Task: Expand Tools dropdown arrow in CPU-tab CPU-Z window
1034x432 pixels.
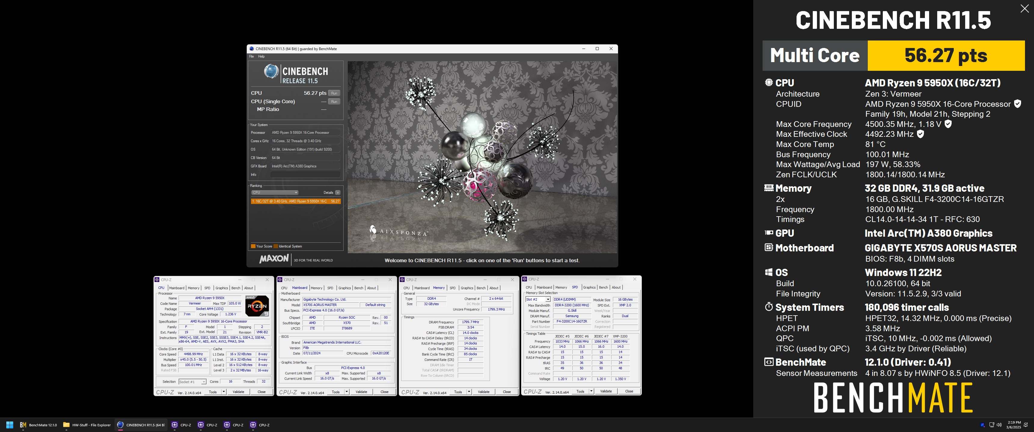Action: [224, 392]
